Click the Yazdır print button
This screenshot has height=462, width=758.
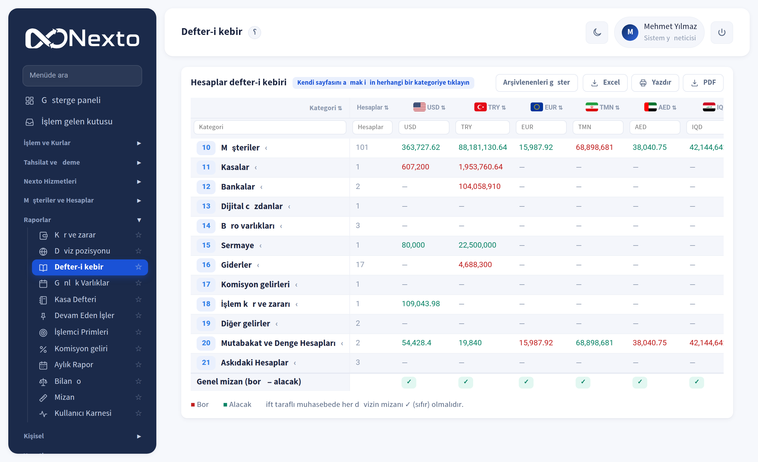click(655, 83)
